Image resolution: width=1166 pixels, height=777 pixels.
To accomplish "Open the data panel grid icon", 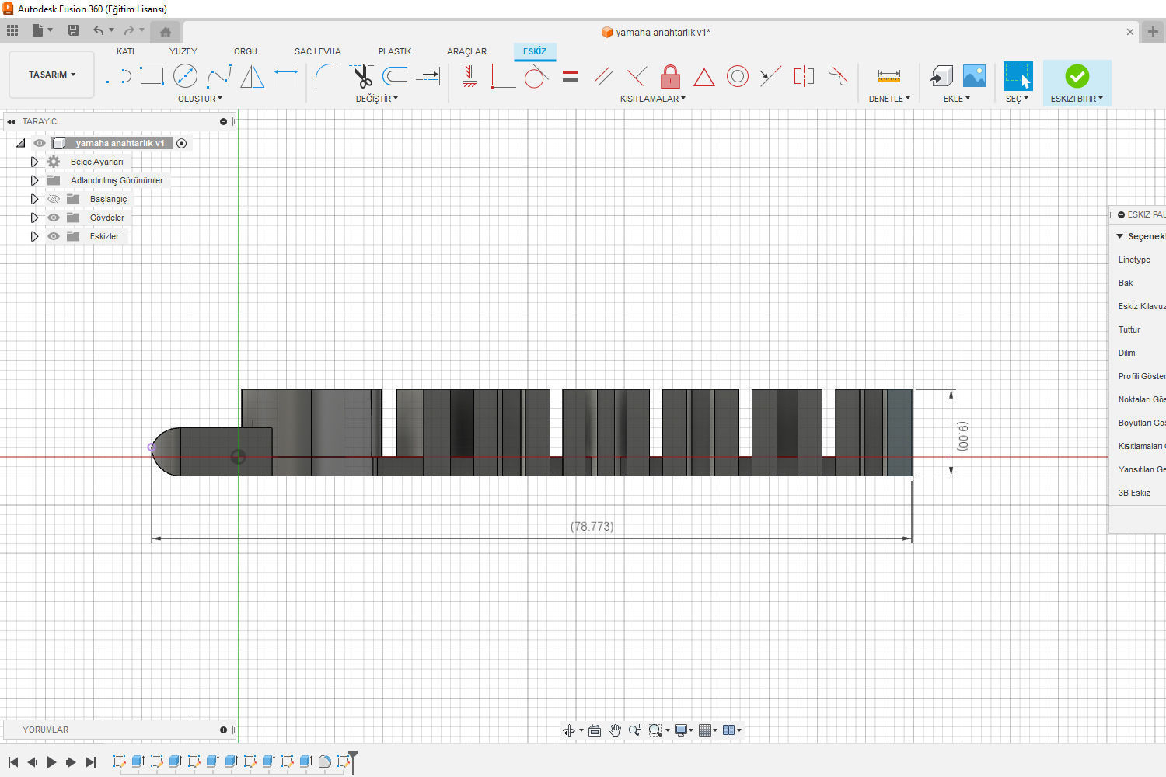I will [x=12, y=30].
